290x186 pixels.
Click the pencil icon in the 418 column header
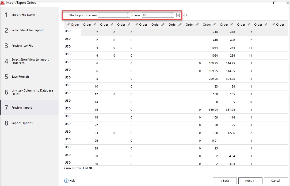tap(214, 25)
